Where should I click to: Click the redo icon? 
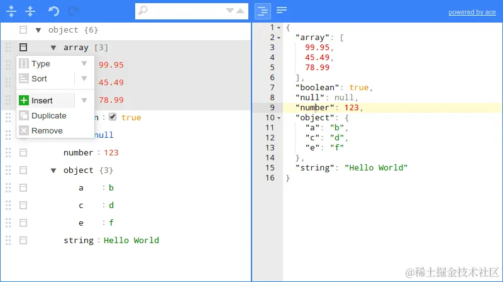coord(74,11)
